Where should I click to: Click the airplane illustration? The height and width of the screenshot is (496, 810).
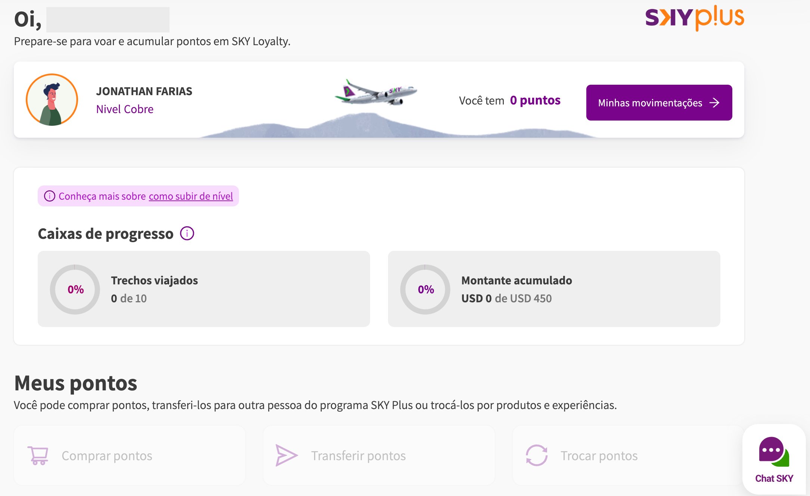pos(376,92)
